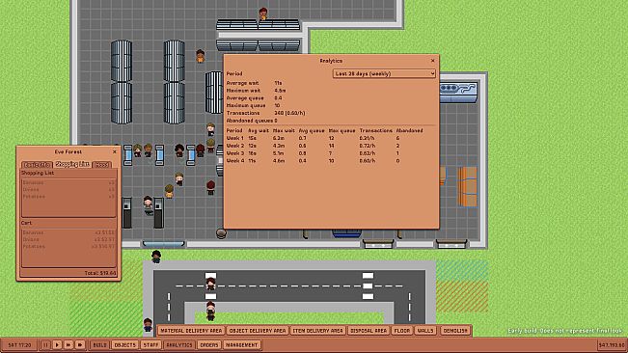Close the Analytics window
This screenshot has height=353, width=628.
[432, 61]
